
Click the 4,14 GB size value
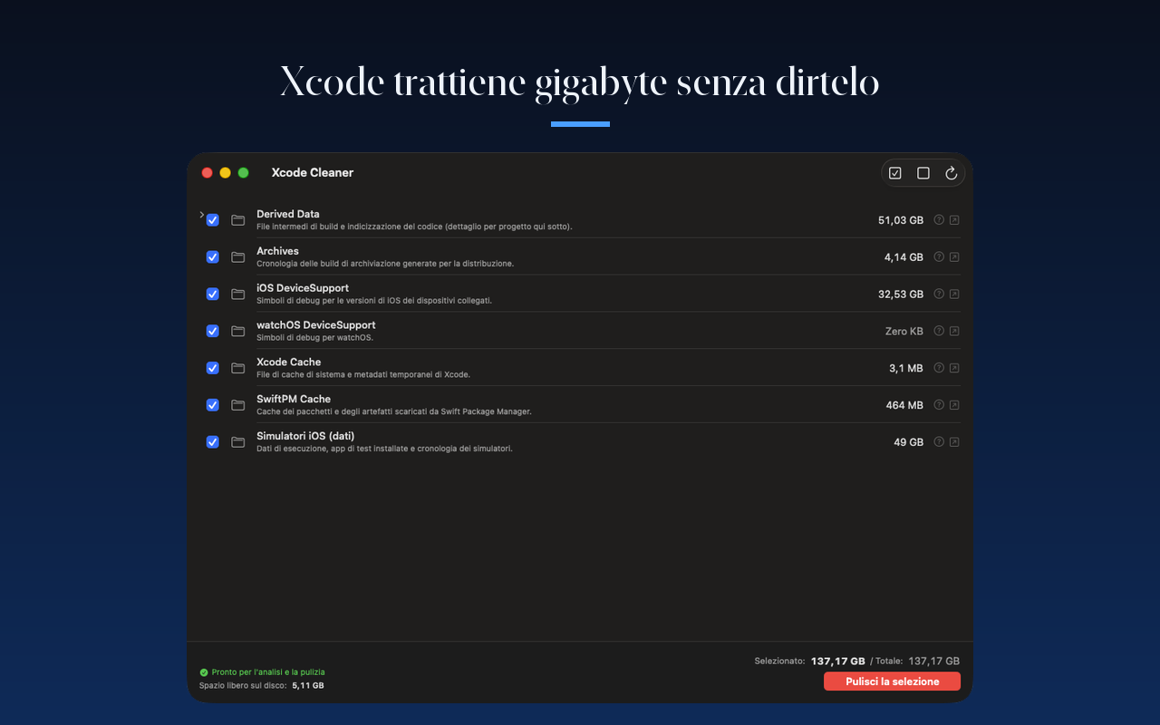point(904,257)
